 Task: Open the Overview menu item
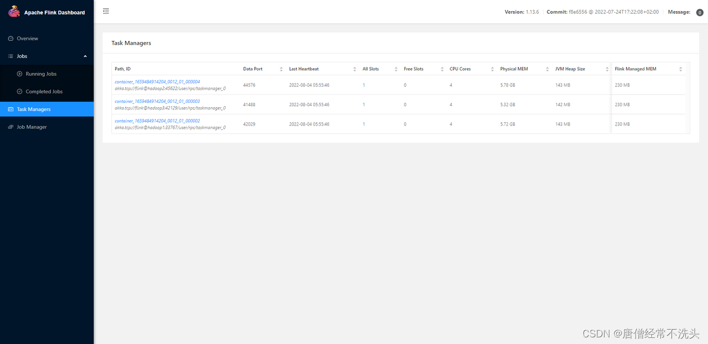pyautogui.click(x=28, y=39)
